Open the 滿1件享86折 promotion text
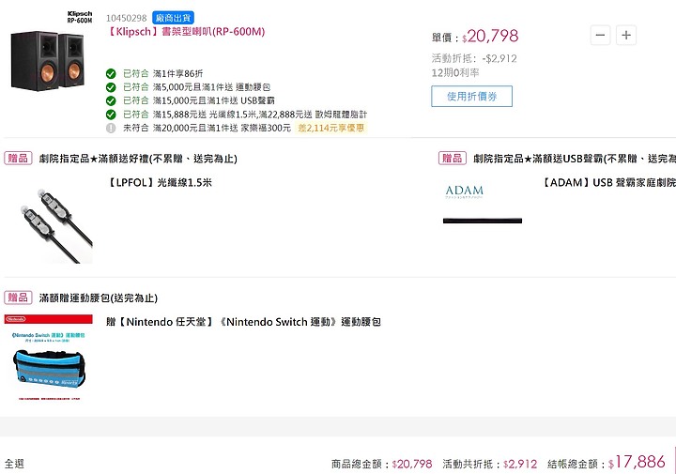This screenshot has width=676, height=474. (x=177, y=74)
